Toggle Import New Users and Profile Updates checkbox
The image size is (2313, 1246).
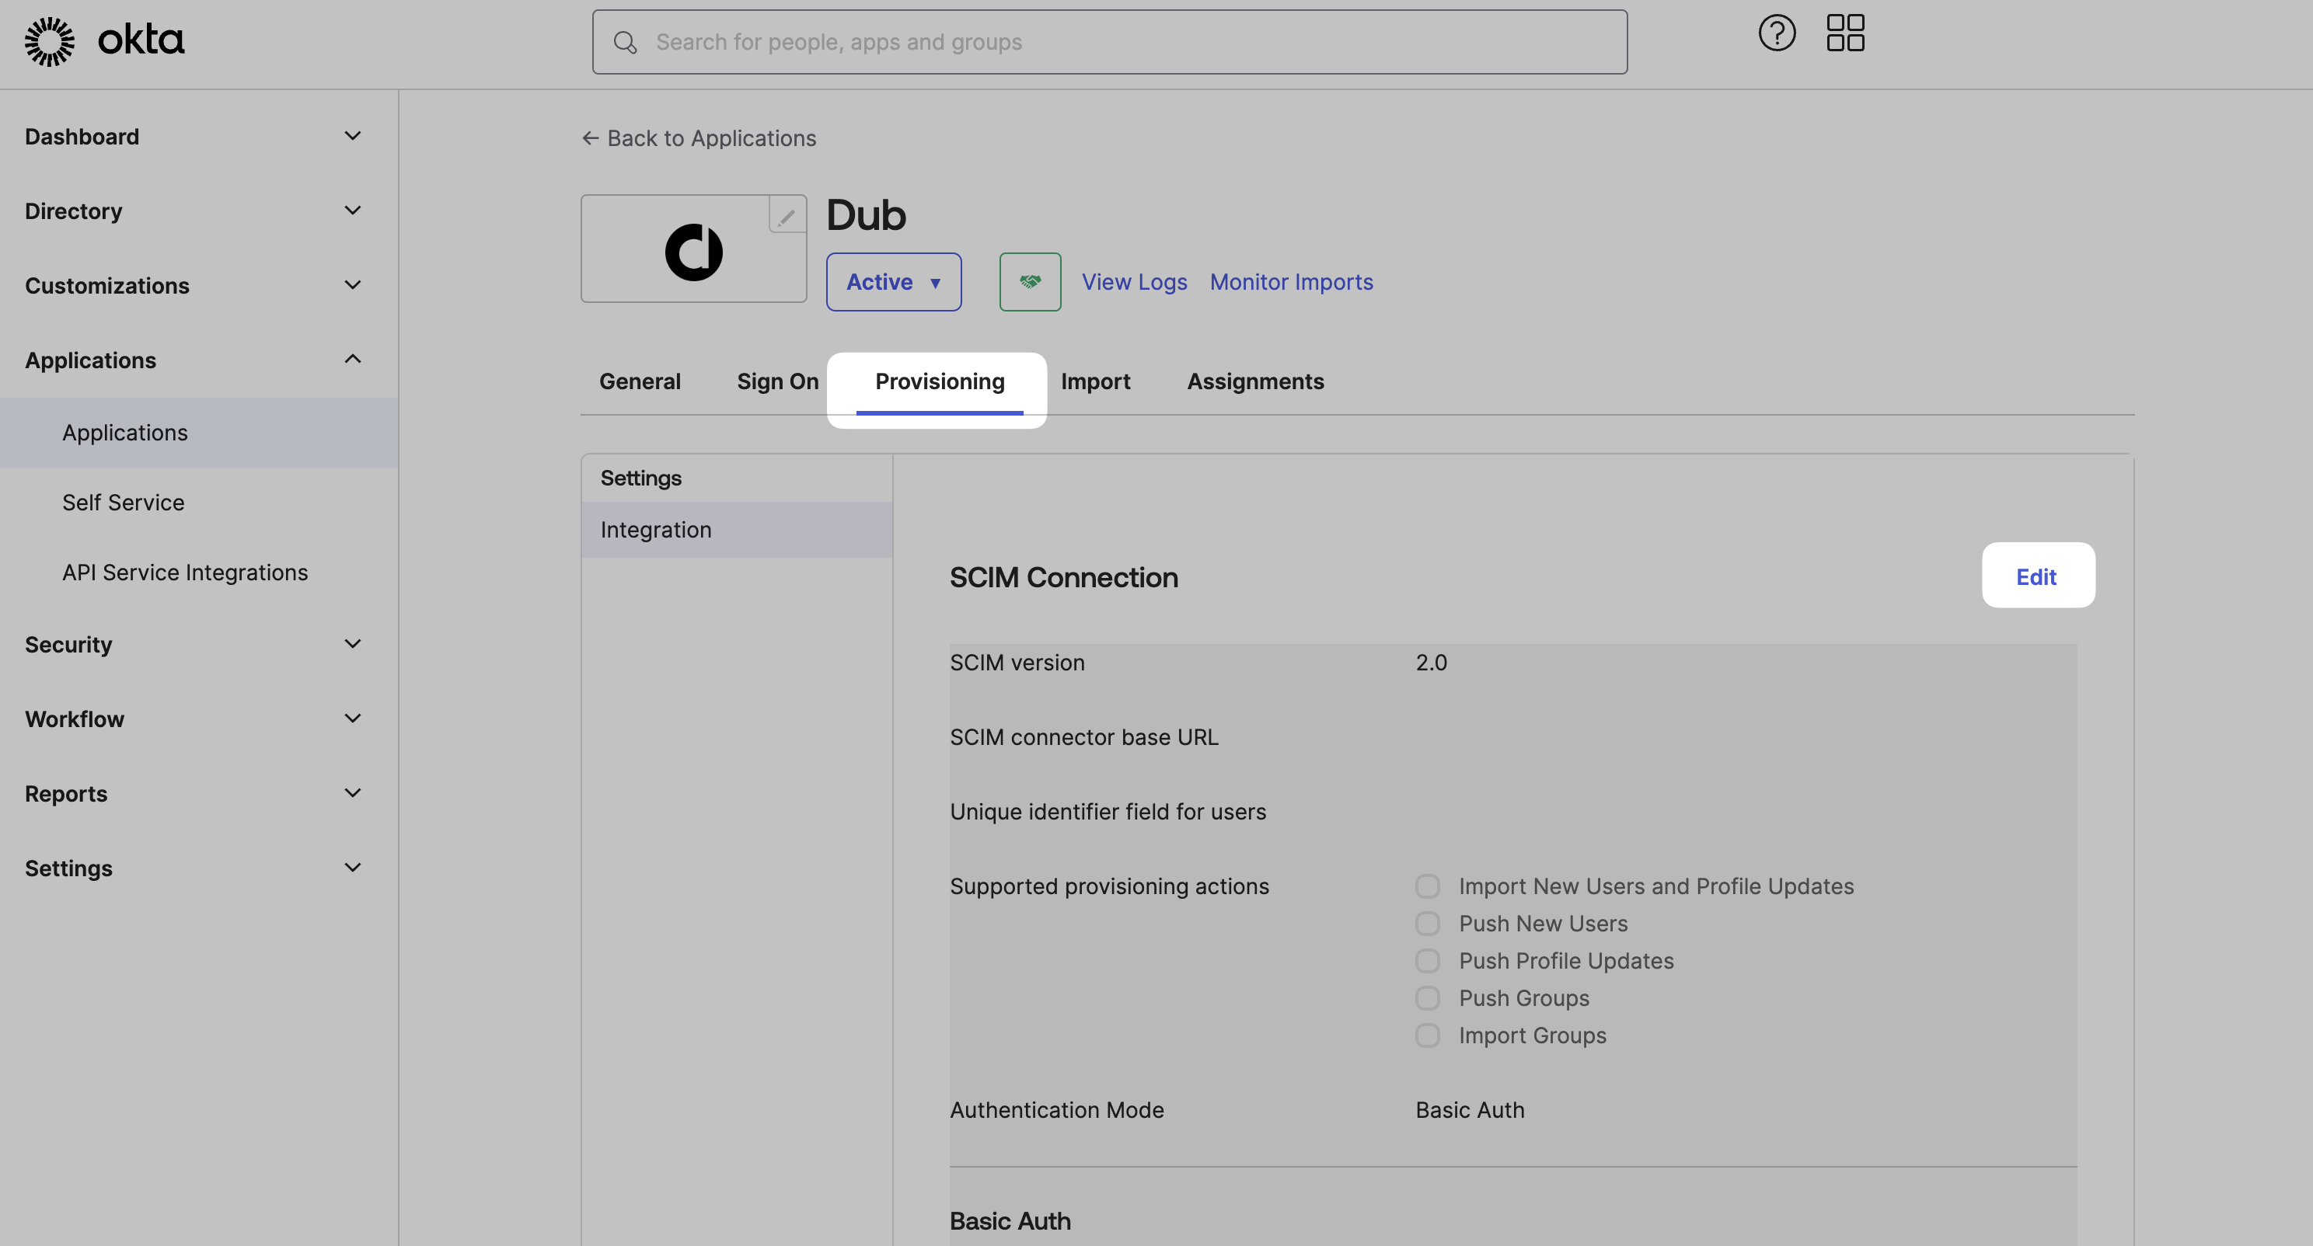pyautogui.click(x=1428, y=886)
